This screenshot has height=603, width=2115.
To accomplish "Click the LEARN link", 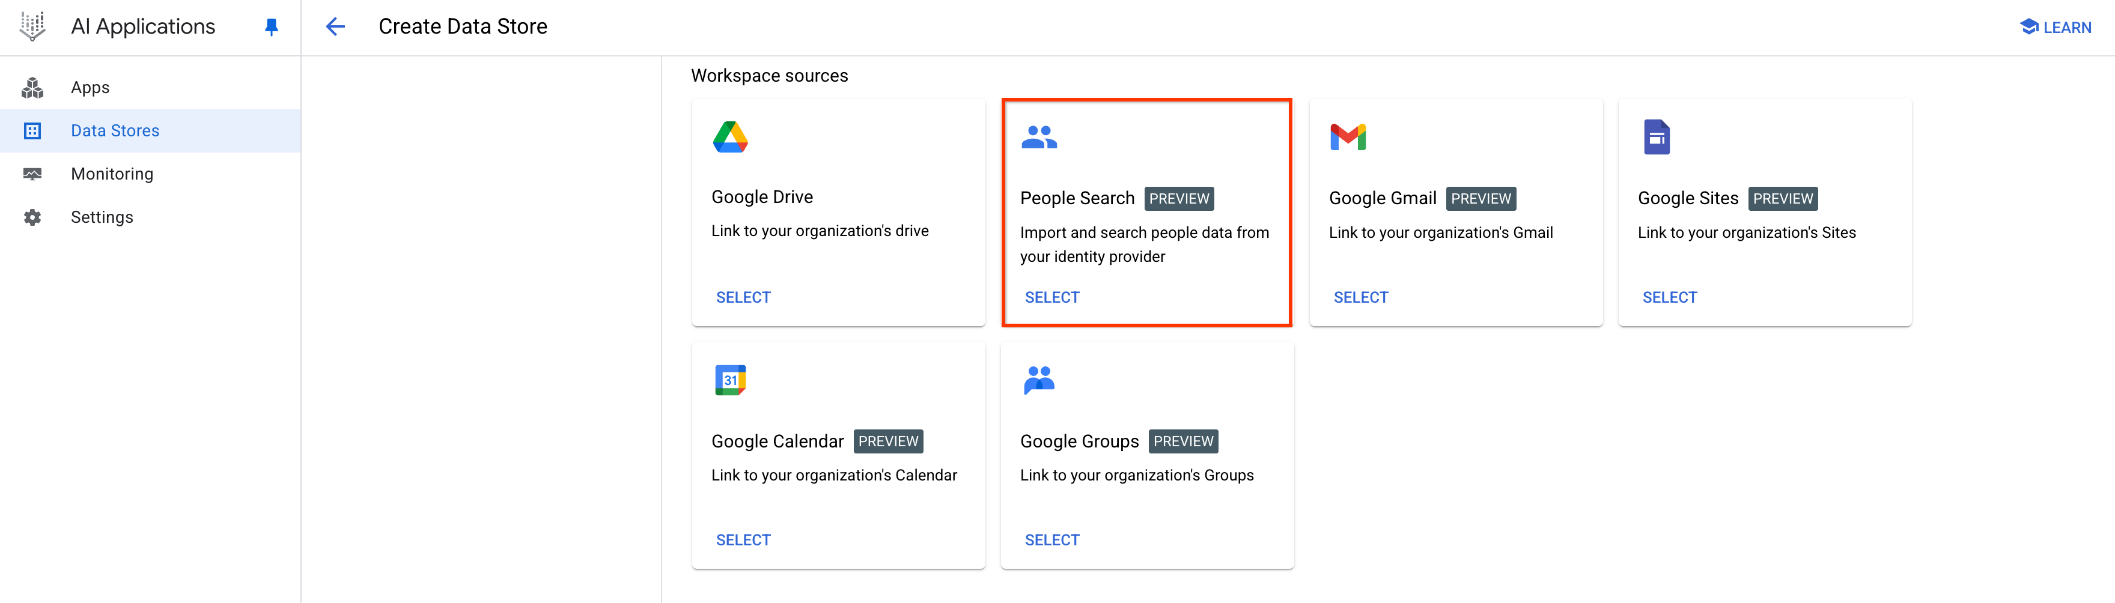I will coord(2054,26).
